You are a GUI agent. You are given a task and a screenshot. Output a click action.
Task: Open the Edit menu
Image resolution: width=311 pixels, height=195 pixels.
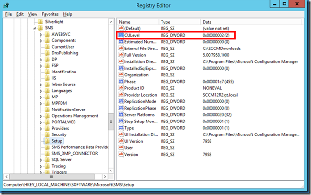click(x=20, y=14)
